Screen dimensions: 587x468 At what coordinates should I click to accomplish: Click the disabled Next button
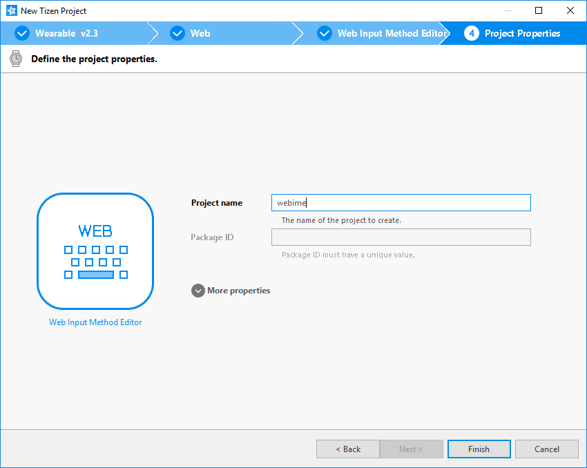411,449
